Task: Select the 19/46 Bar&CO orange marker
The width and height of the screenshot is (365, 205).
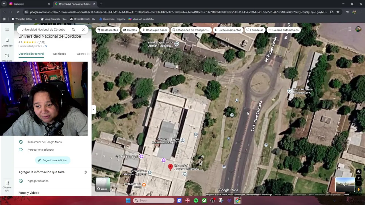Action: point(144,184)
